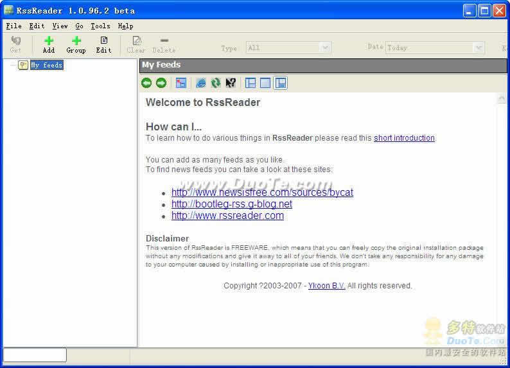Click the My feeds folder icon in tree
The image size is (510, 368).
click(22, 65)
